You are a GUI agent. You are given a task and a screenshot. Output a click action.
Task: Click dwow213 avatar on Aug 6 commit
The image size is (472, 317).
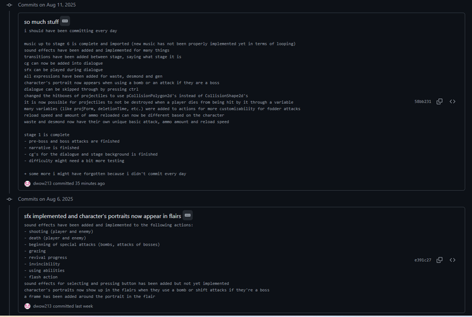(x=28, y=306)
